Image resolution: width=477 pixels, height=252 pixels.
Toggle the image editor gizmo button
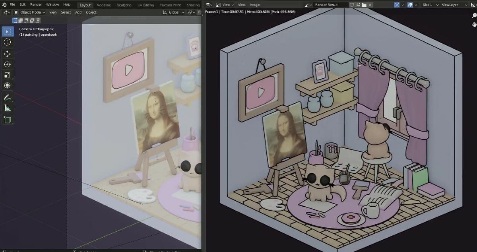pyautogui.click(x=397, y=5)
